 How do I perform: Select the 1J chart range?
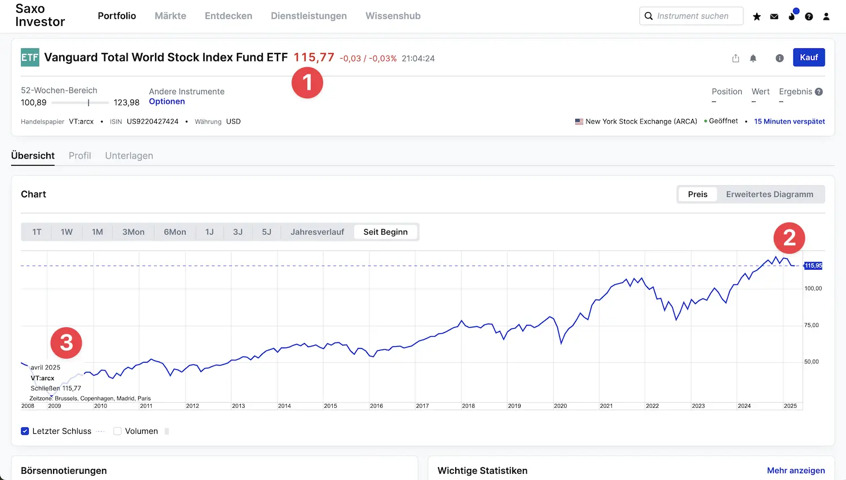click(x=209, y=232)
